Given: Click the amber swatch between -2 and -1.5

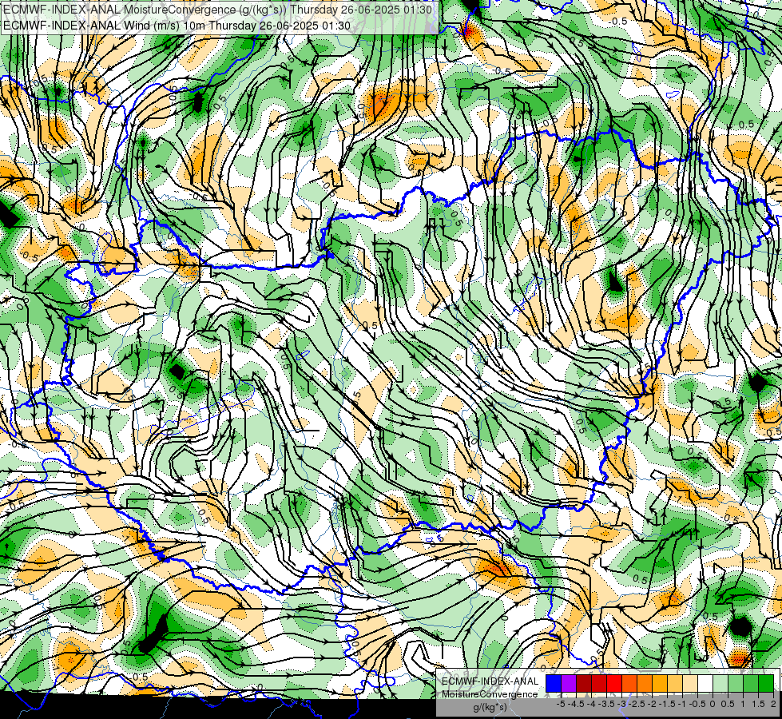Looking at the screenshot, I should 660,683.
